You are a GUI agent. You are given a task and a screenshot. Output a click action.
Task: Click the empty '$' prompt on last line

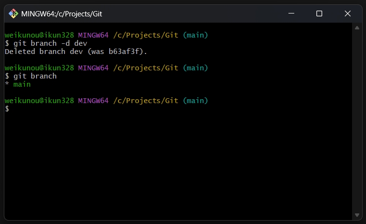[x=7, y=109]
